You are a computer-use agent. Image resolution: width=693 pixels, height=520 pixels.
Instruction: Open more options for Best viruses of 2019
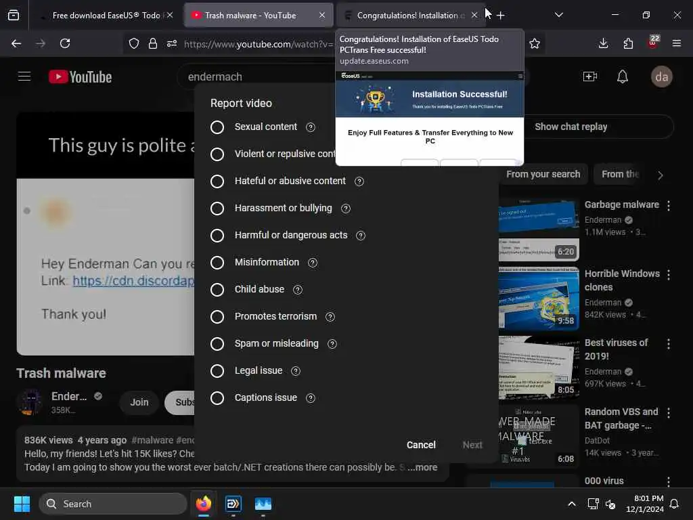pyautogui.click(x=669, y=343)
